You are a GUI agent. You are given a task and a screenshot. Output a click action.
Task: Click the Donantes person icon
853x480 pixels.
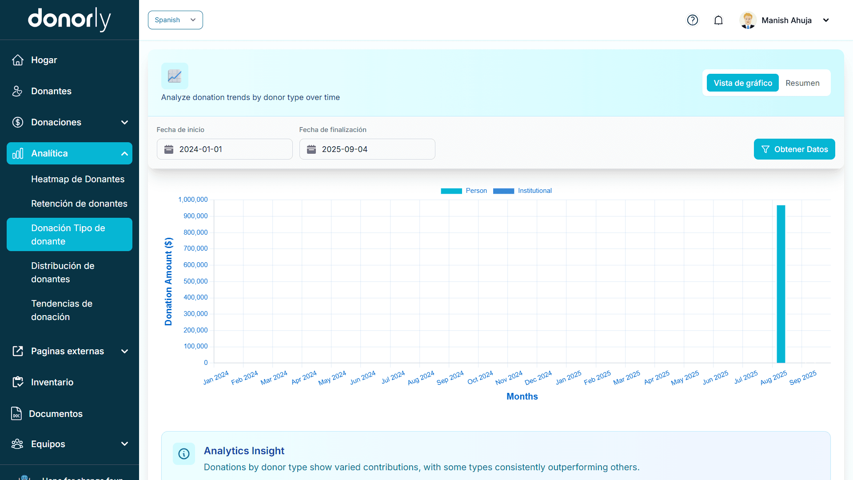pos(17,91)
